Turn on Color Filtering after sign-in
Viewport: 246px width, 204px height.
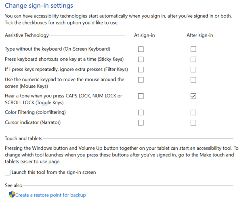(x=193, y=112)
